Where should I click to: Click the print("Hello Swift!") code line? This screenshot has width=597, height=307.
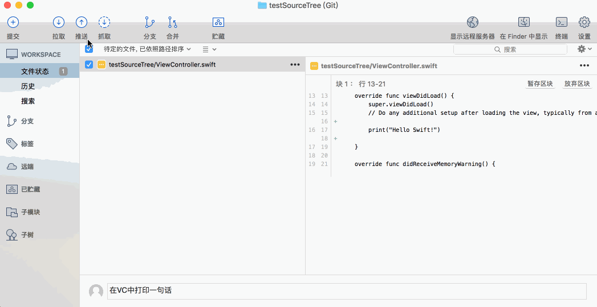404,130
